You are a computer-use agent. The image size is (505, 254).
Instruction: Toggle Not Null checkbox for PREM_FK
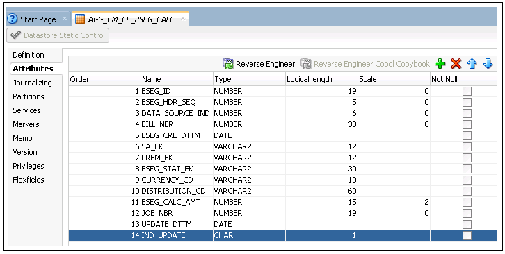point(467,158)
